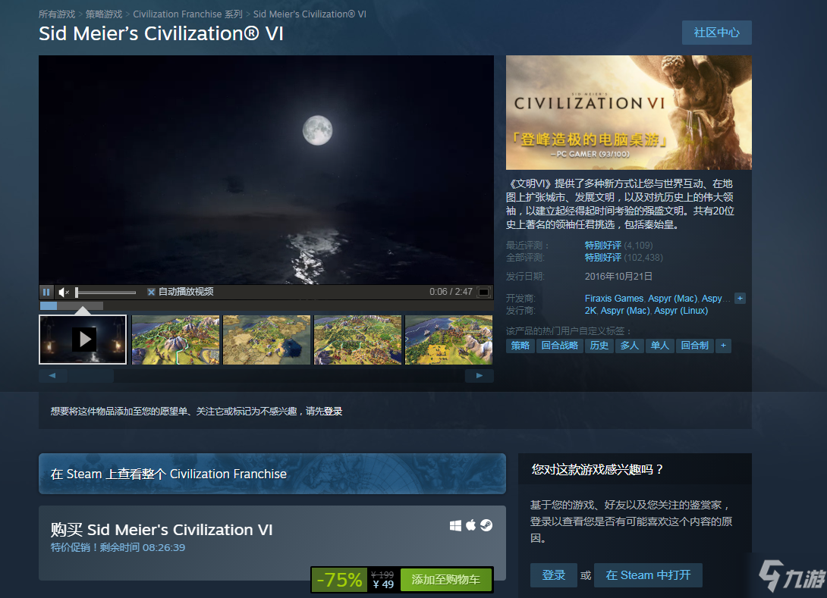
Task: Click the release date 2016年10月21日
Action: pyautogui.click(x=618, y=277)
